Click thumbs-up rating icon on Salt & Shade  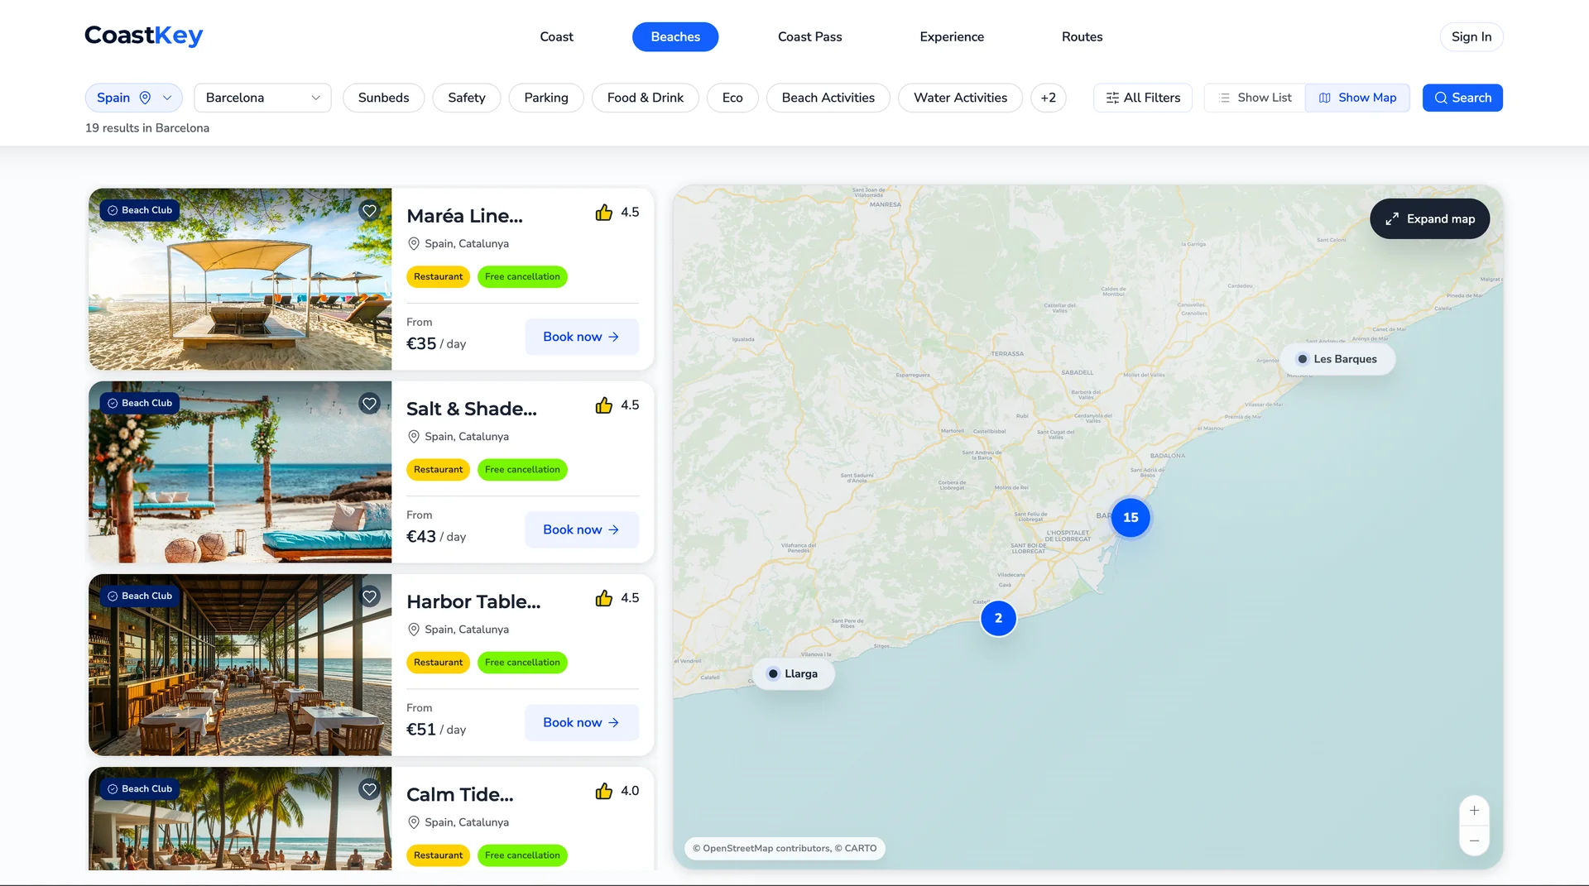(604, 405)
